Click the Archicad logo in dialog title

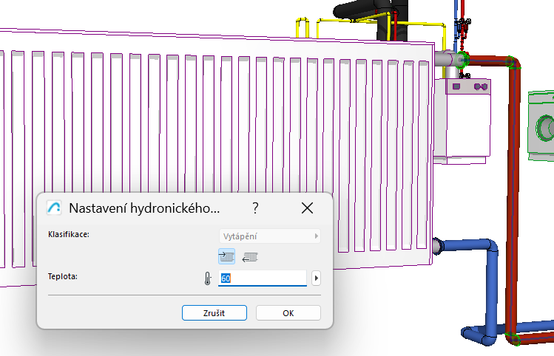(x=54, y=208)
